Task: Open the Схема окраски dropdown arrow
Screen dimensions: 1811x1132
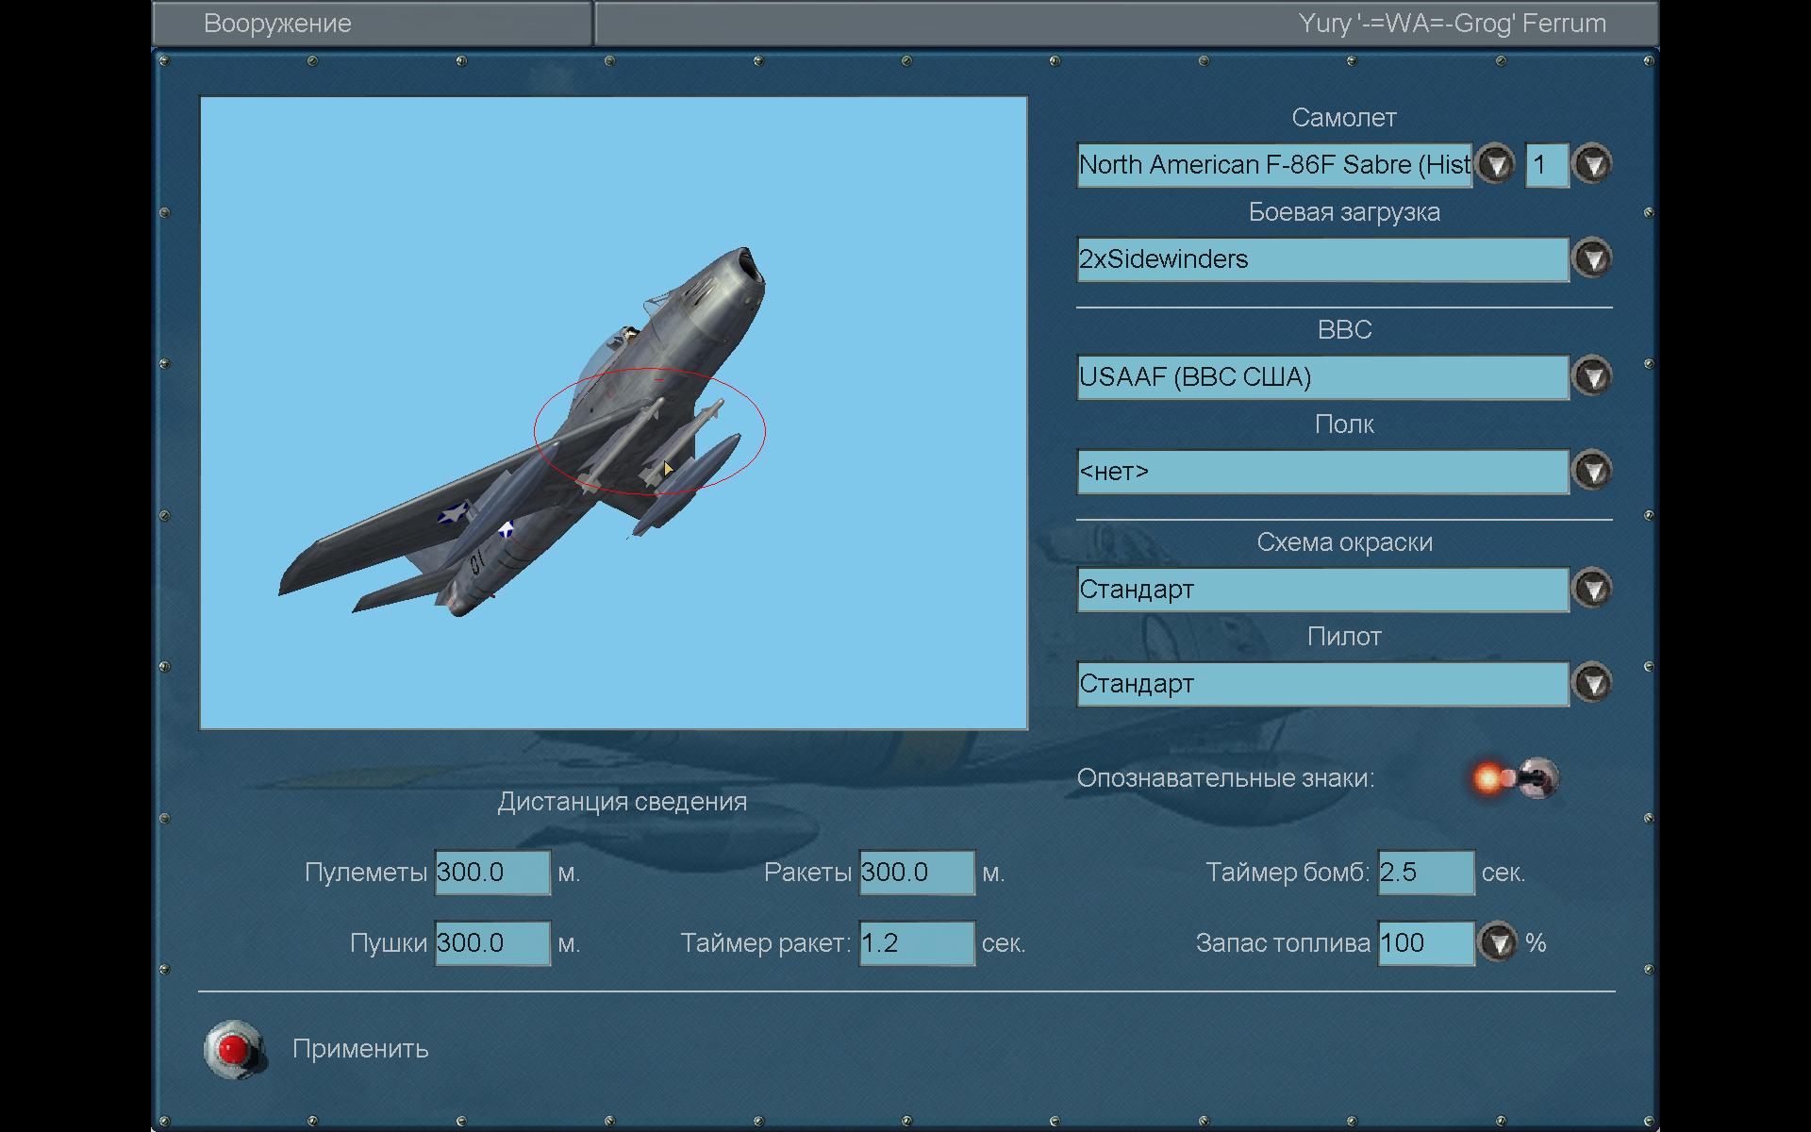Action: 1593,589
